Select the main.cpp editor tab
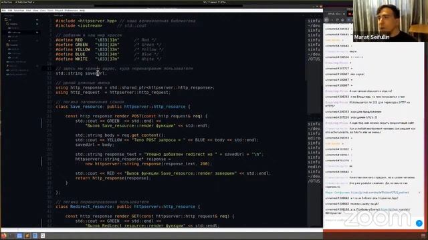 click(x=58, y=15)
